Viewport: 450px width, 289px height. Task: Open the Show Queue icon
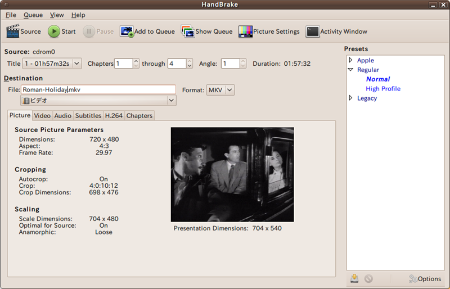click(188, 31)
